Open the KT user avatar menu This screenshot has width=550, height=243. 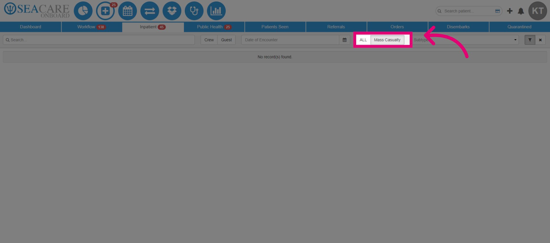coord(538,11)
